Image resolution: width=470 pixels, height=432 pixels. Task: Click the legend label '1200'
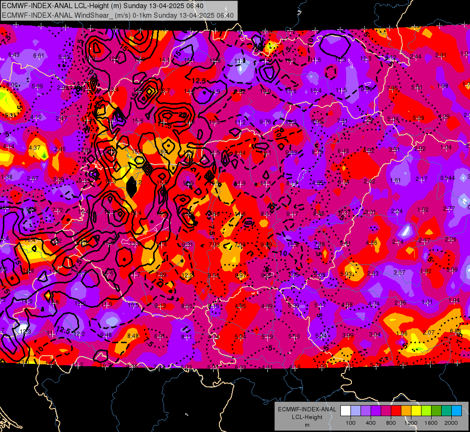tap(410, 423)
